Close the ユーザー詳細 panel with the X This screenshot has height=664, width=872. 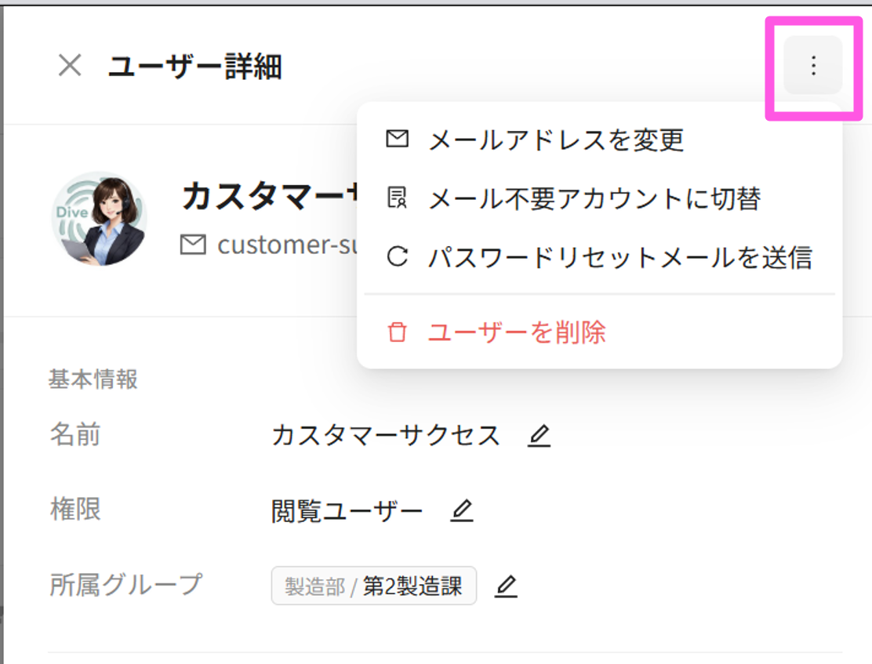point(70,66)
